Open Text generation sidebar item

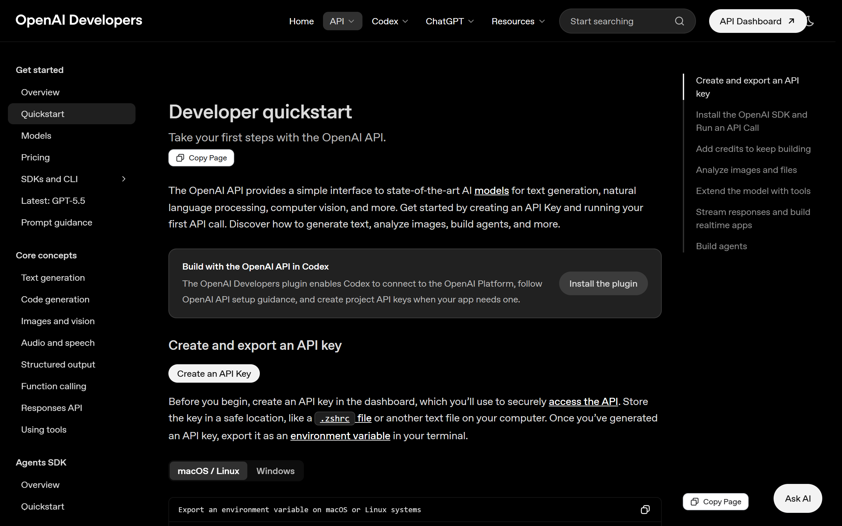pos(72,277)
